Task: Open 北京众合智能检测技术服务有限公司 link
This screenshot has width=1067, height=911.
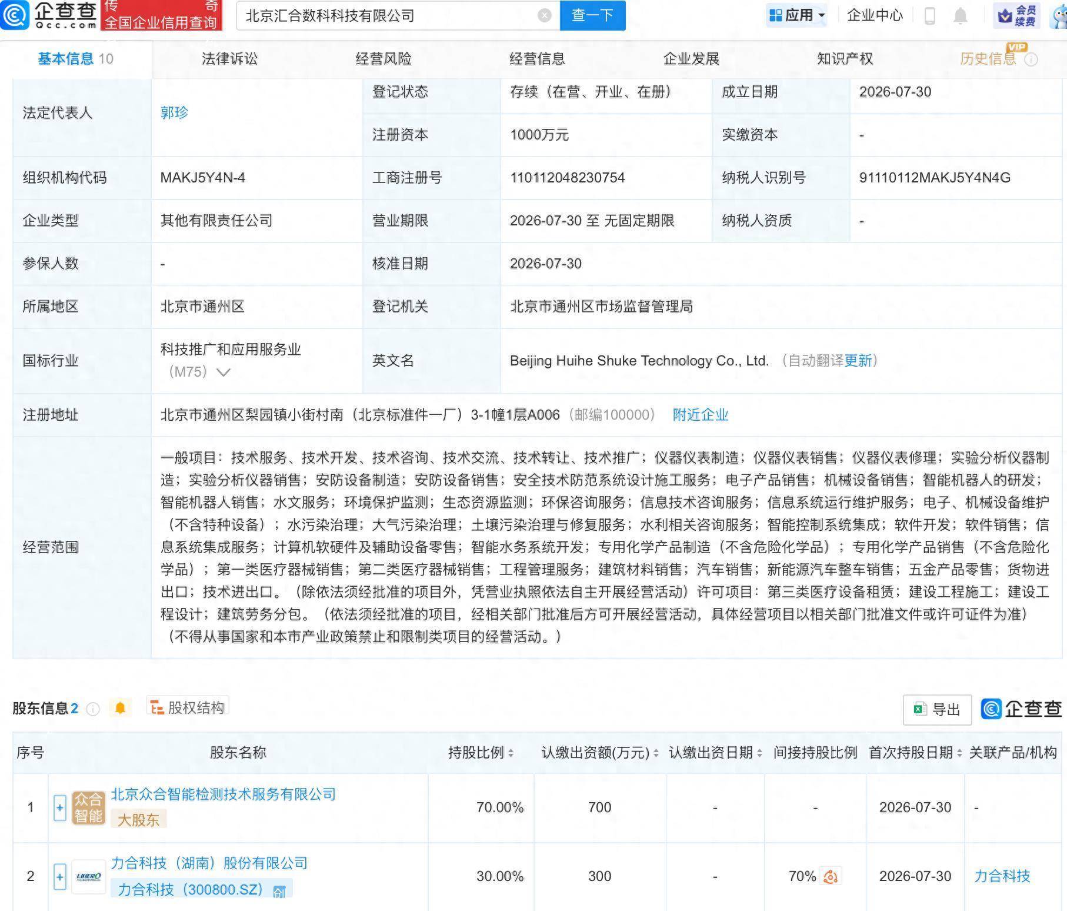Action: pos(224,794)
